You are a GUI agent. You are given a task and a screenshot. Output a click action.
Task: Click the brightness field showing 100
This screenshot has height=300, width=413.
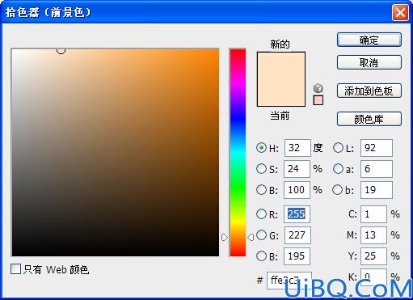297,190
